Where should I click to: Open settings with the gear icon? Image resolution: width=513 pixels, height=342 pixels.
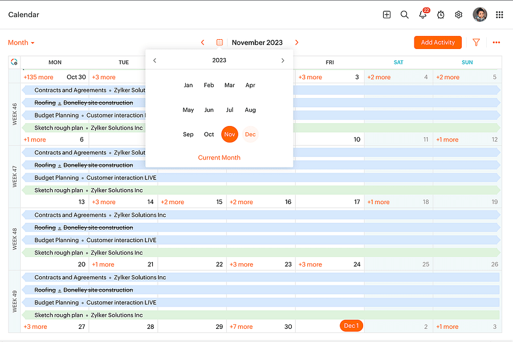[459, 14]
